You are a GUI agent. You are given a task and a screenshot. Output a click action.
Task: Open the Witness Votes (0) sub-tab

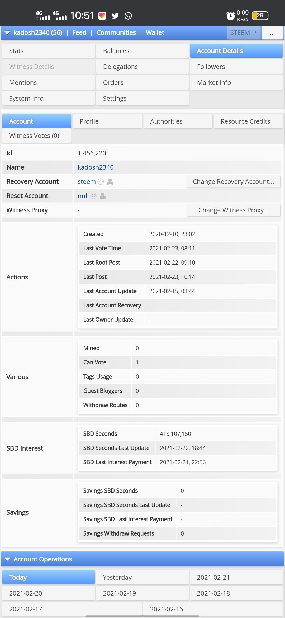(x=37, y=135)
